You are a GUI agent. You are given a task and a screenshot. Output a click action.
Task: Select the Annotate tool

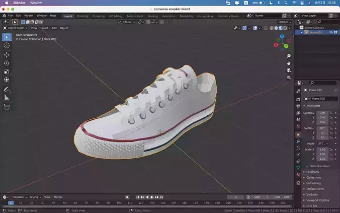[x=7, y=89]
